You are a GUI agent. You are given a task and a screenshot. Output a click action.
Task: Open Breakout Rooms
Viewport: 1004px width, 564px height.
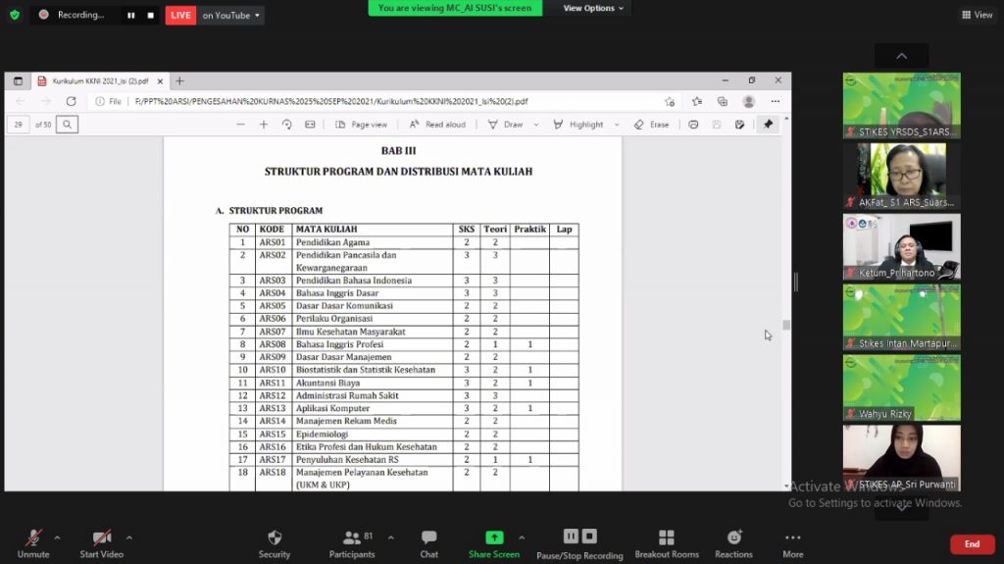pyautogui.click(x=667, y=542)
